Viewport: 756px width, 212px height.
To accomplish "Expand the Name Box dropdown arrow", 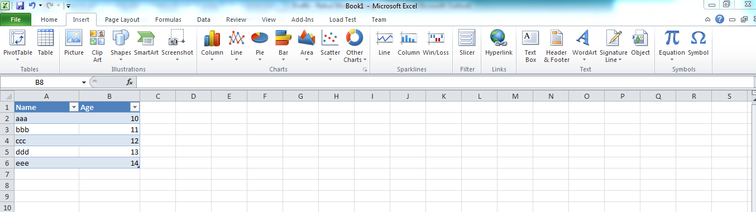I will coord(83,82).
